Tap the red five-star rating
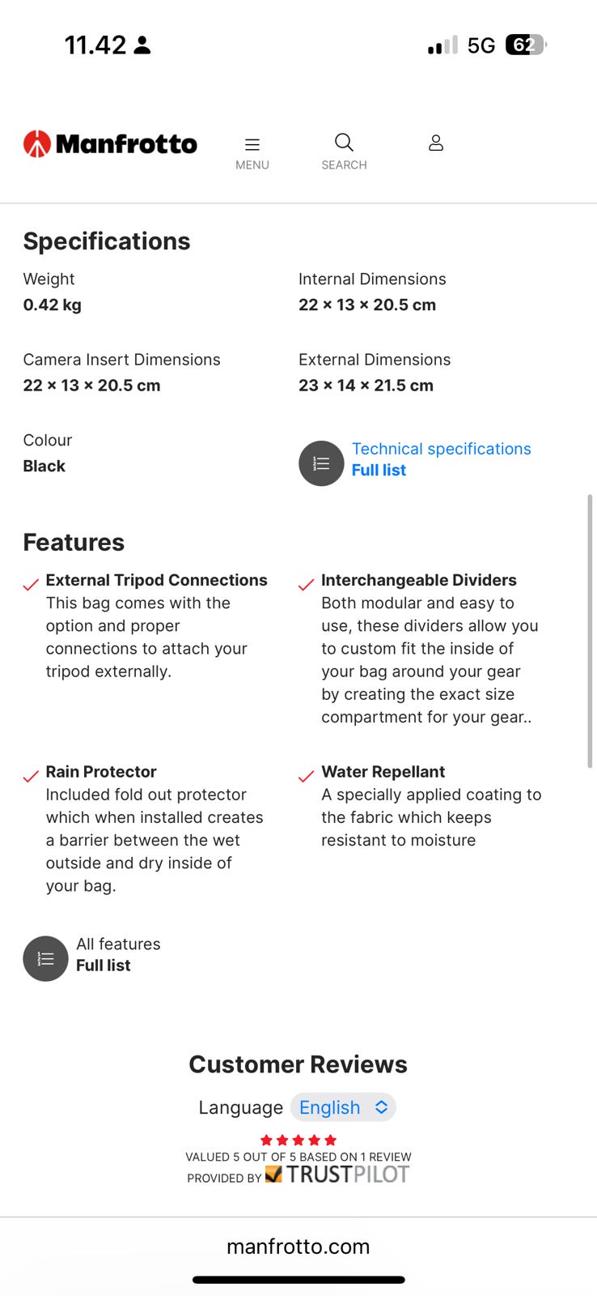The image size is (597, 1296). pos(298,1140)
